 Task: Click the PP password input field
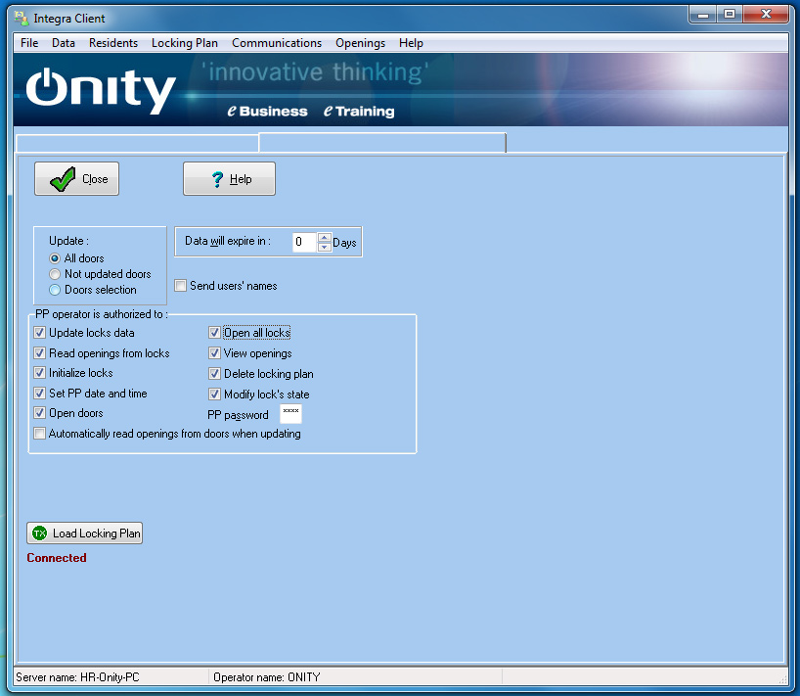(x=290, y=414)
